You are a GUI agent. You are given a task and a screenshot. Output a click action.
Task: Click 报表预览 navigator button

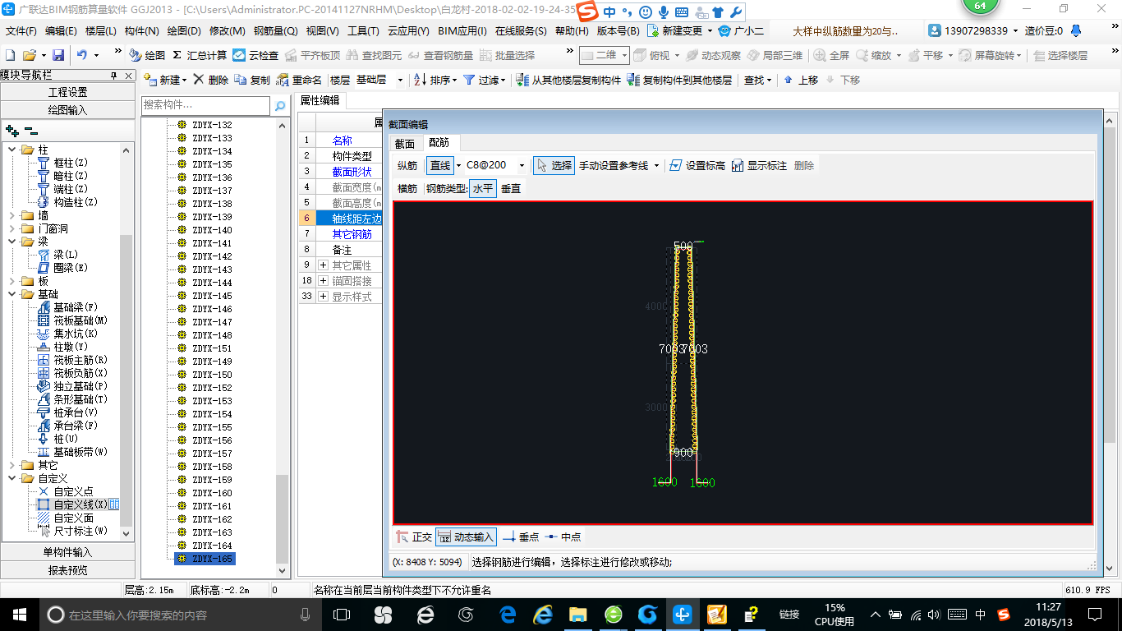coord(67,570)
